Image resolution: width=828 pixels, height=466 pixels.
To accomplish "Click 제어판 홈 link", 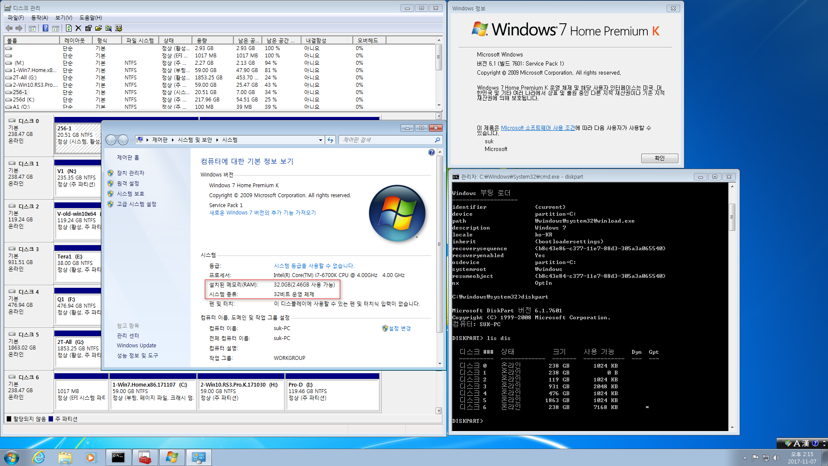I will [x=128, y=158].
